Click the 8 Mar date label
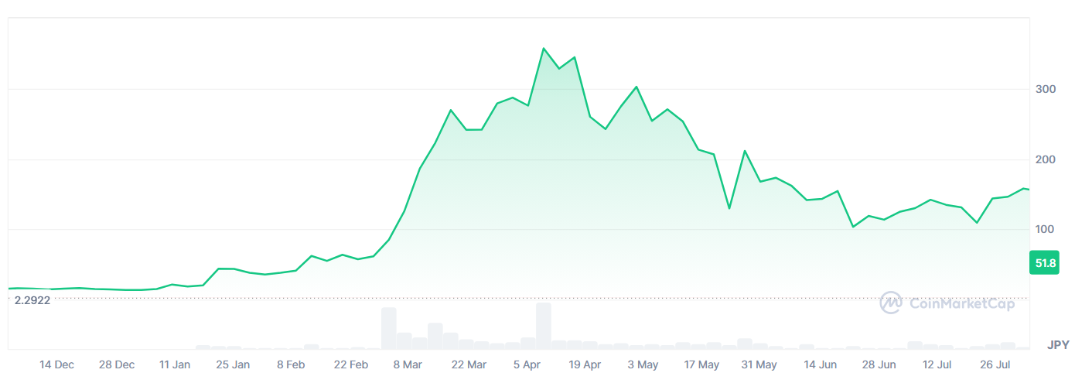 408,364
